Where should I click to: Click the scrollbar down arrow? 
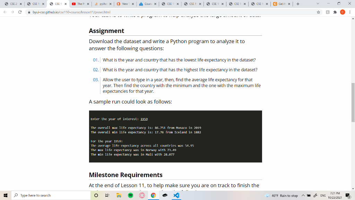click(x=353, y=189)
